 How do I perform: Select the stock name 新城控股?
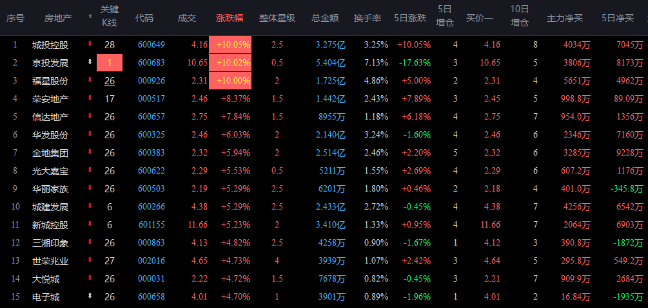click(x=50, y=224)
